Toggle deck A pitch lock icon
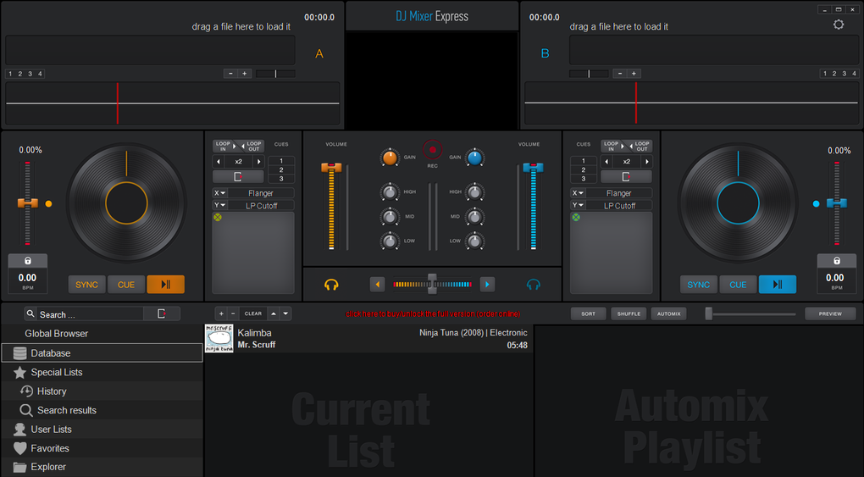 coord(28,261)
